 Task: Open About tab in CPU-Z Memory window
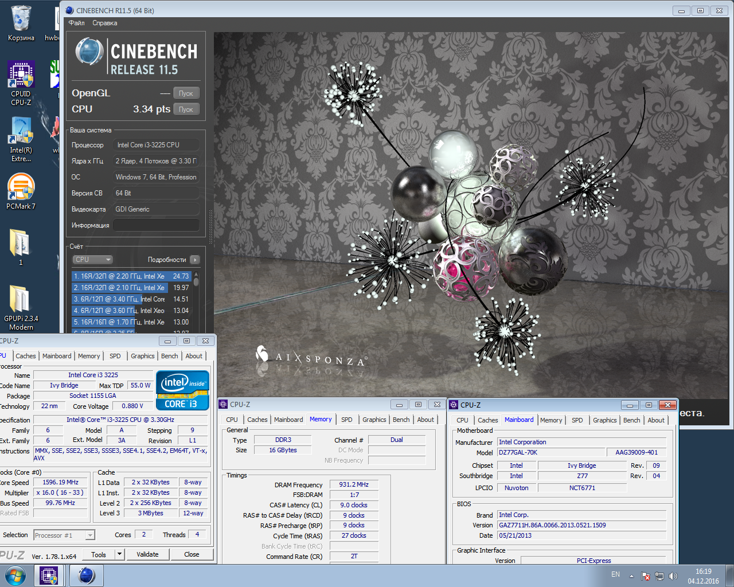[x=425, y=420]
